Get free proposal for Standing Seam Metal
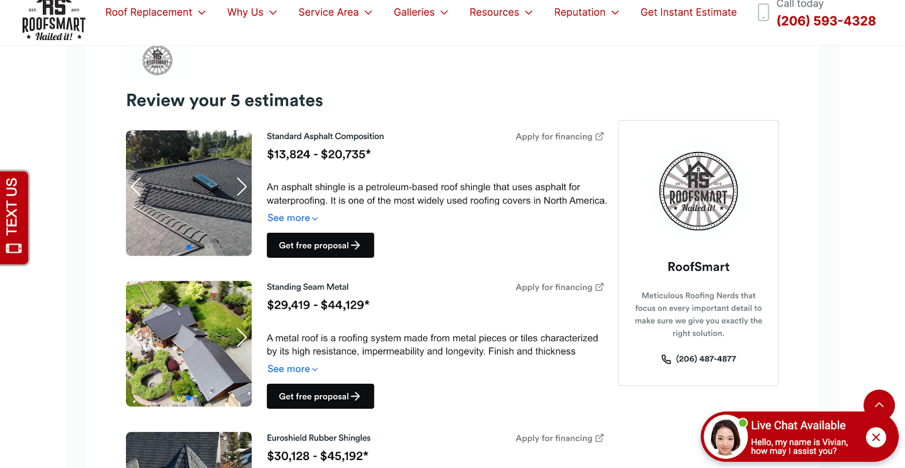The image size is (905, 468). [x=320, y=396]
